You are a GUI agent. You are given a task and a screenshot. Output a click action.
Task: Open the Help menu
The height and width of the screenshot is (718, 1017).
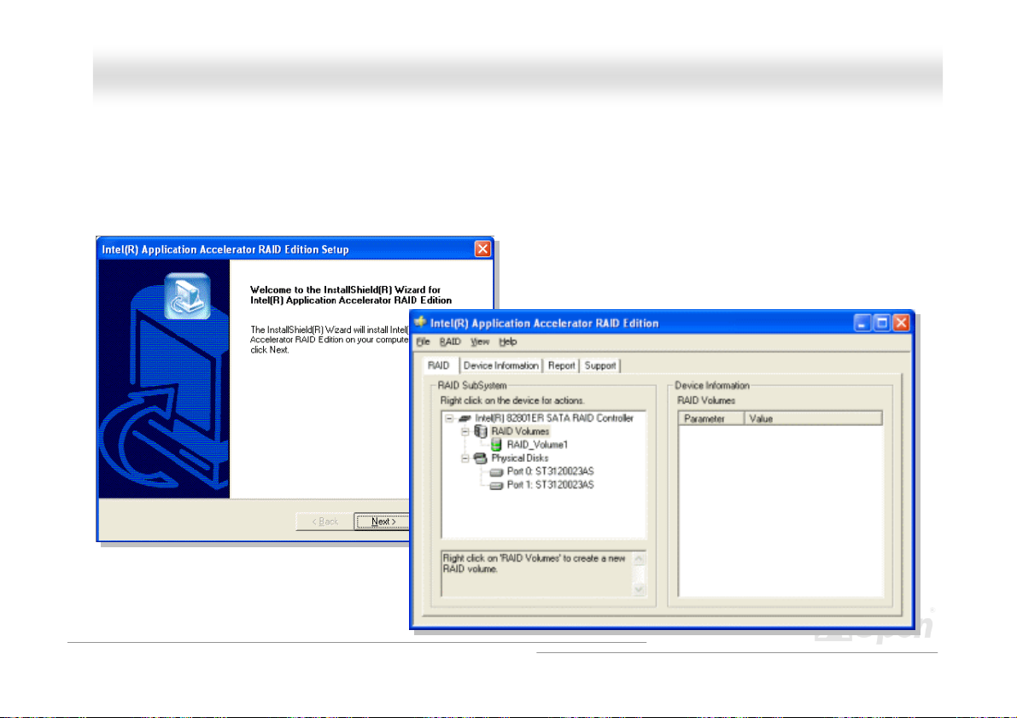508,341
